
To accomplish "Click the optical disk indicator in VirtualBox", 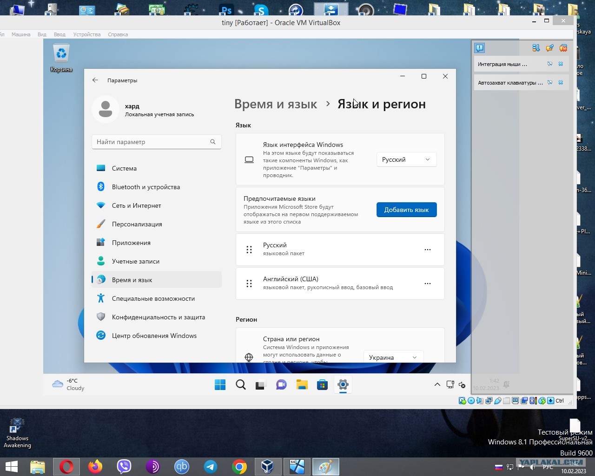I will [x=471, y=401].
